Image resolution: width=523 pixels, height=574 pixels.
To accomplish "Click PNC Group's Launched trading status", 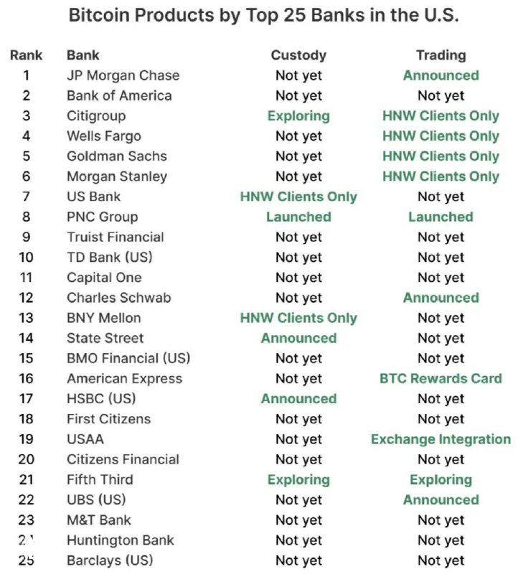I will (x=440, y=217).
